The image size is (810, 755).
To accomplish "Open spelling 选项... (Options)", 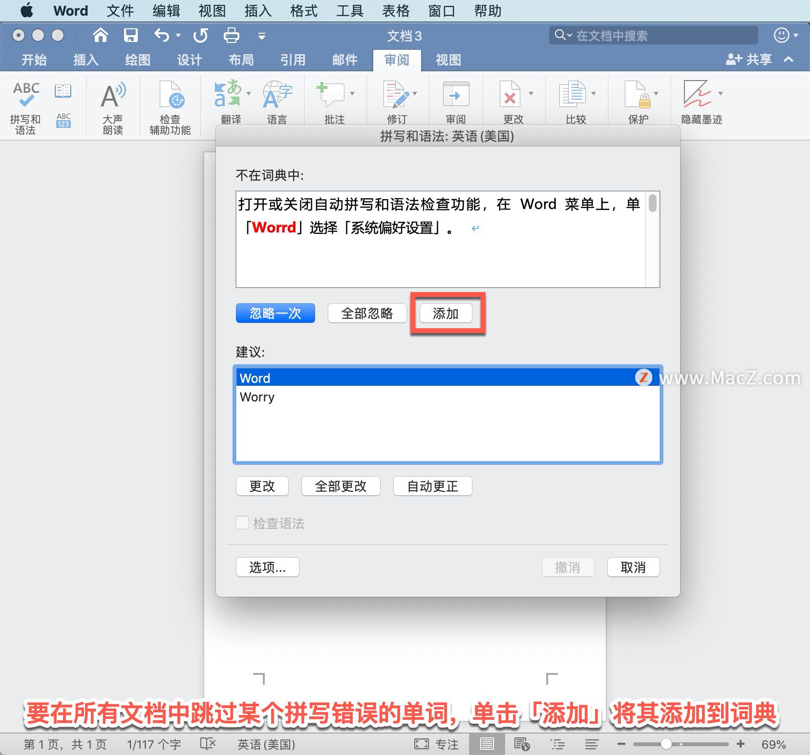I will [268, 567].
